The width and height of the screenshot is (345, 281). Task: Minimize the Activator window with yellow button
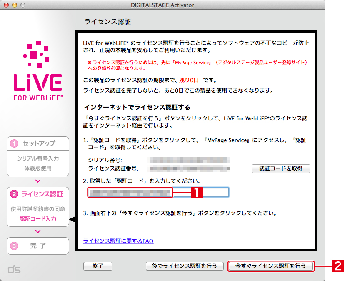click(15, 5)
